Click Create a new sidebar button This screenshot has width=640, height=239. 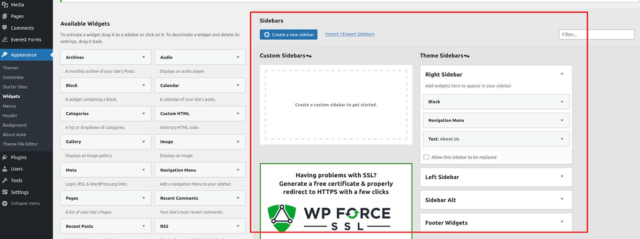coord(289,35)
